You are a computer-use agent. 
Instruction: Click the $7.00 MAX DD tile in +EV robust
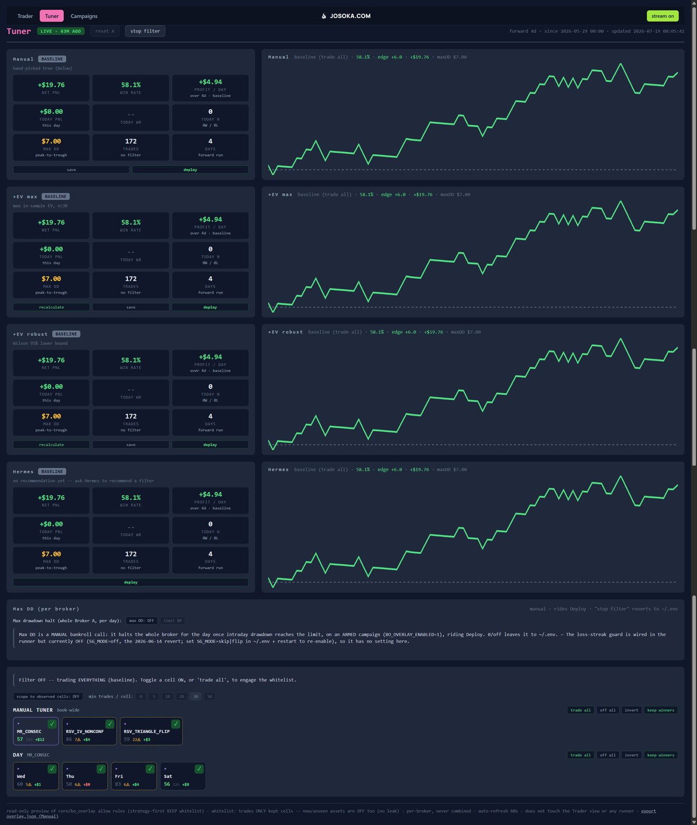pos(51,423)
